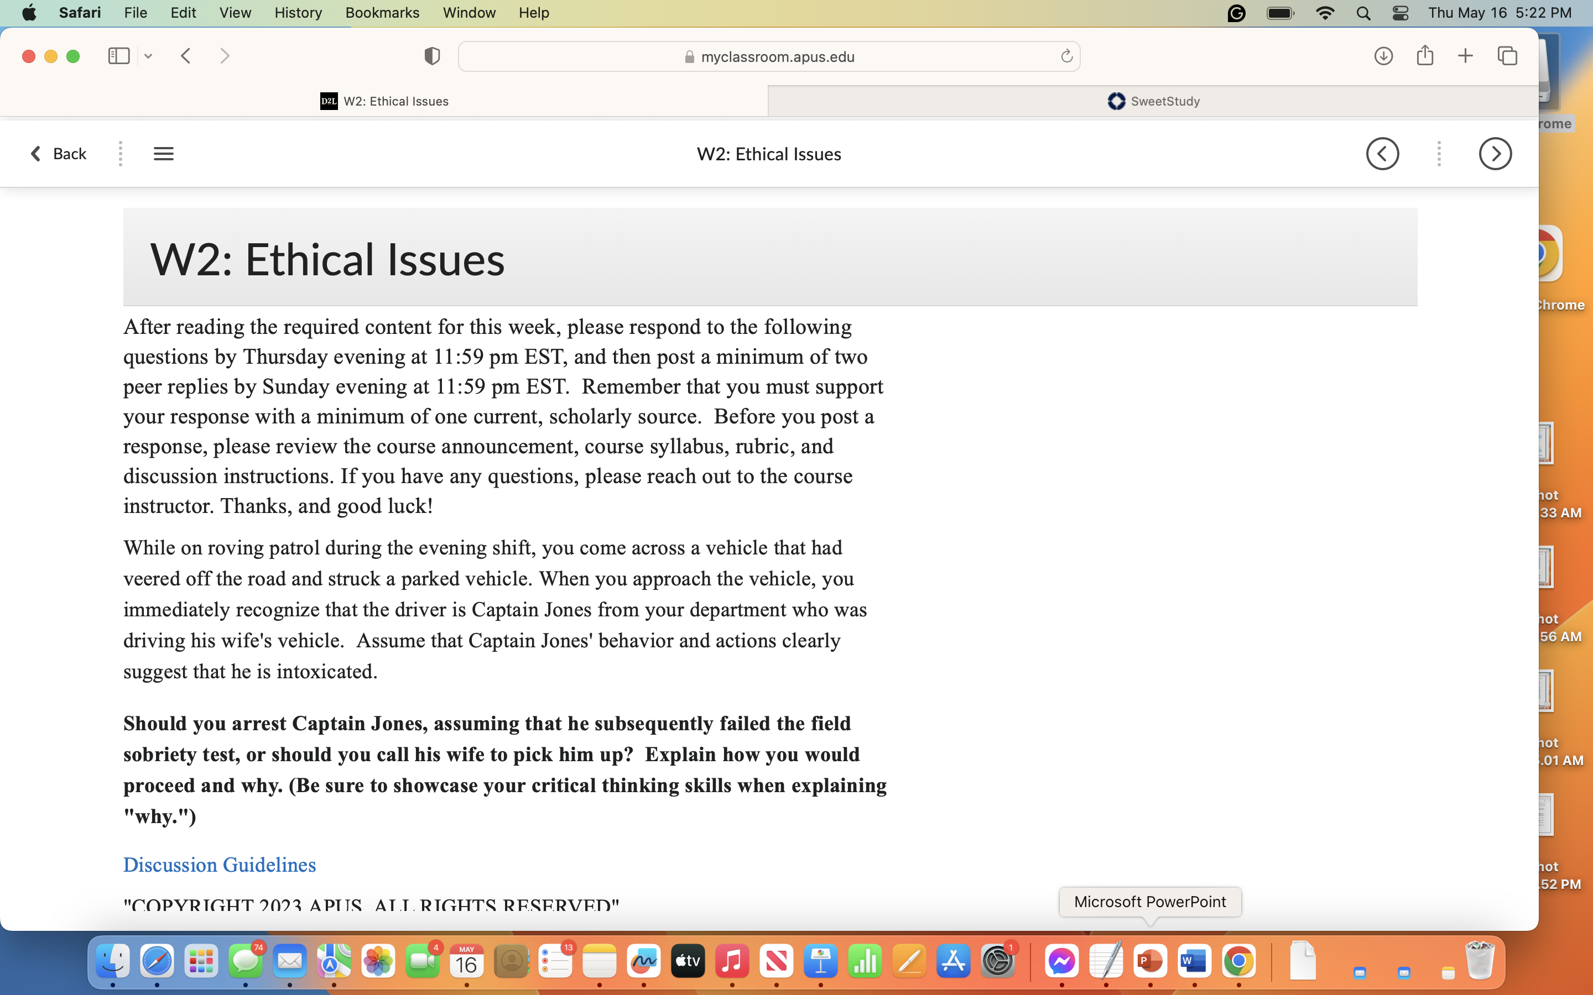Screen dimensions: 1593x995
Task: Open the blank document in the Dock
Action: 1303,961
